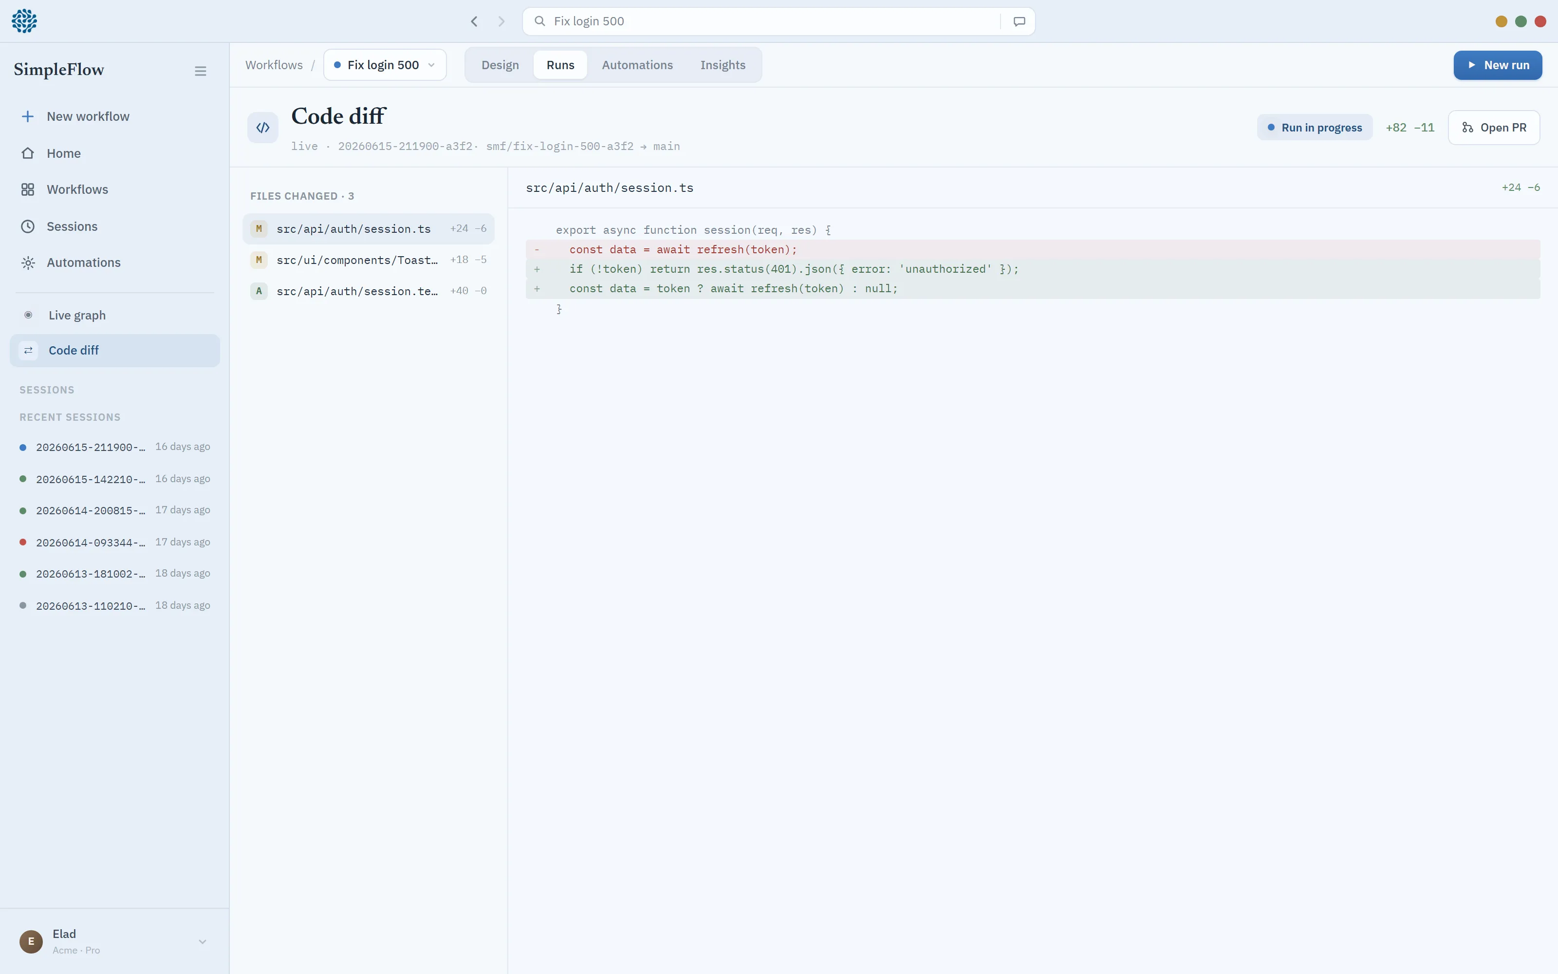This screenshot has height=974, width=1558.
Task: Click the code brackets icon by title
Action: (263, 128)
